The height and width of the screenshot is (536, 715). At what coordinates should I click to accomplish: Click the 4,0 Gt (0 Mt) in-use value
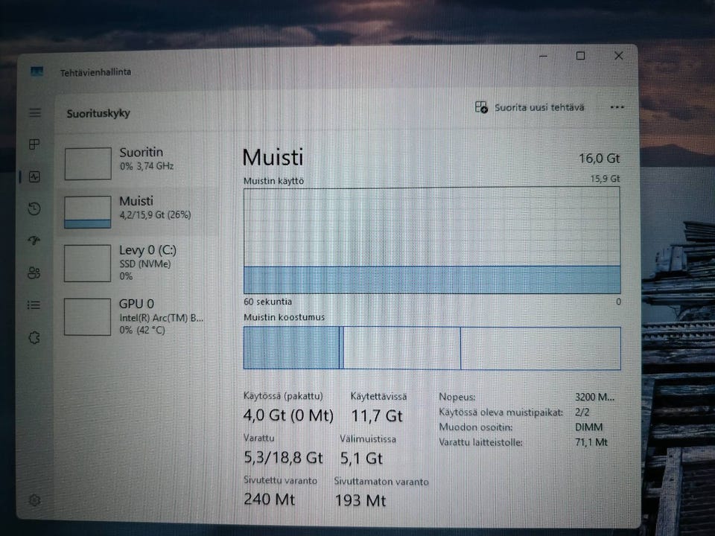tap(288, 415)
